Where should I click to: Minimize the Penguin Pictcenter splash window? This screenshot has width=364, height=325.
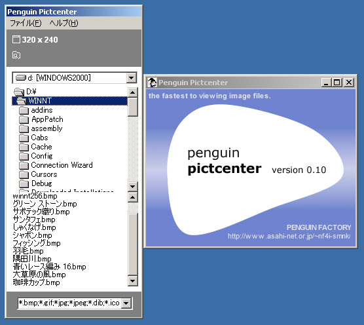click(x=326, y=83)
